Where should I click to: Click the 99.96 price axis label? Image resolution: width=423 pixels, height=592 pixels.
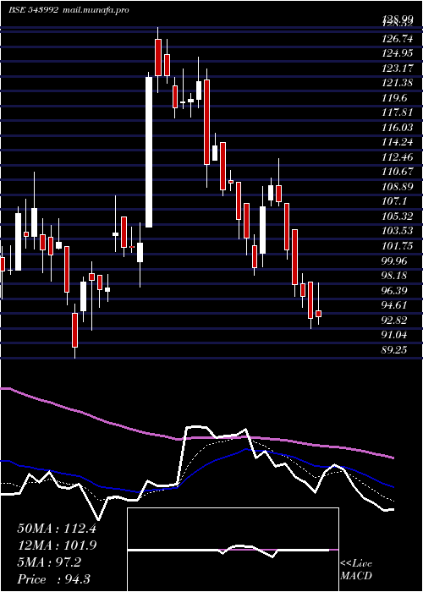click(395, 260)
